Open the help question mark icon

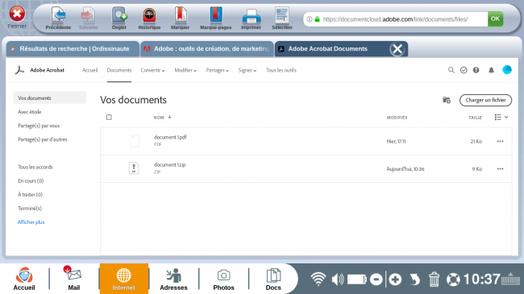click(x=476, y=70)
